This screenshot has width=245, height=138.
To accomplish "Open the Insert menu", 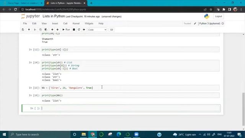I will pos(55,23).
